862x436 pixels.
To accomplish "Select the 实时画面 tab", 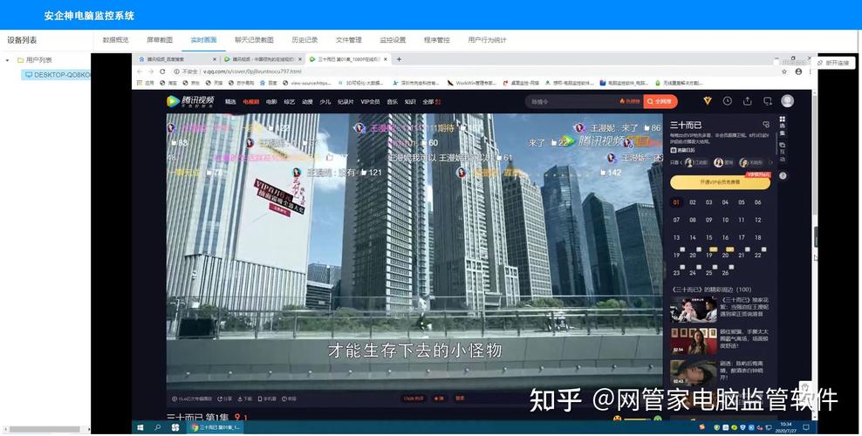I will [x=203, y=40].
